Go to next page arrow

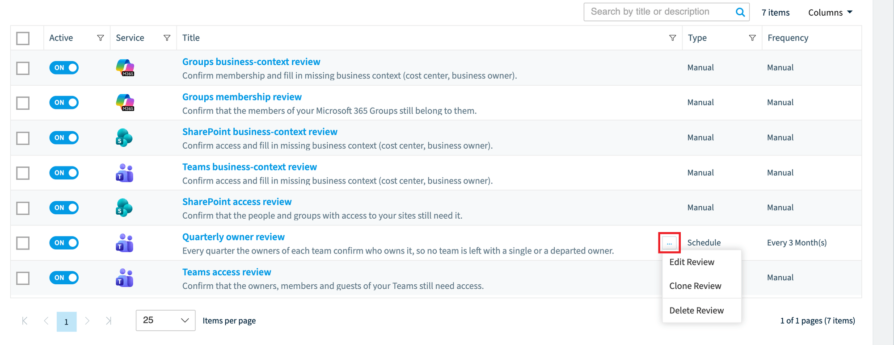pos(87,320)
